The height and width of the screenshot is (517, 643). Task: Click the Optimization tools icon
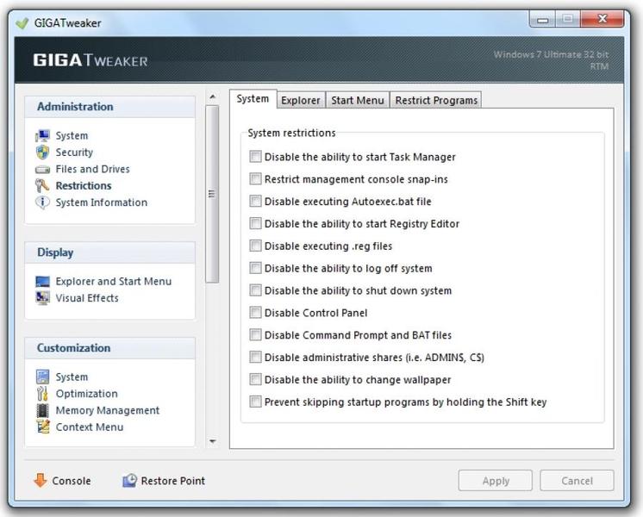42,394
